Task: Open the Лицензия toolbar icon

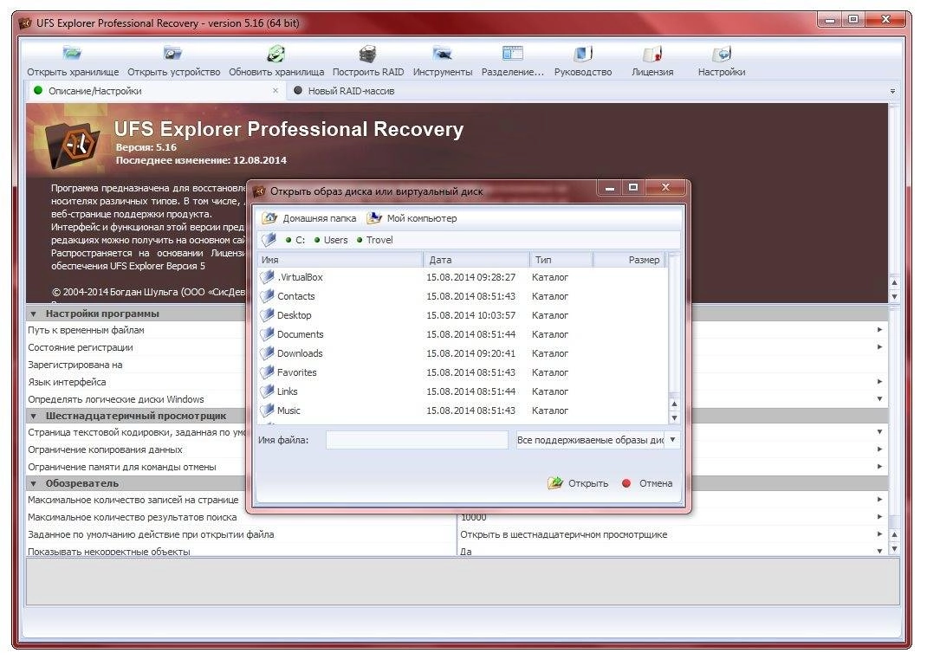Action: pos(652,54)
